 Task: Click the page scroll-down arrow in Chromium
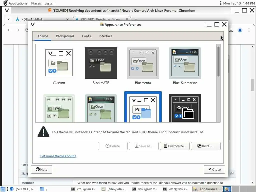tap(252, 182)
